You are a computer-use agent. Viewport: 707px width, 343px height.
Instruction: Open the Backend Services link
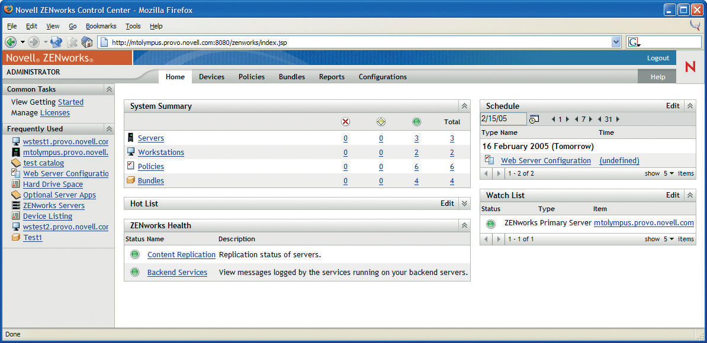(177, 272)
